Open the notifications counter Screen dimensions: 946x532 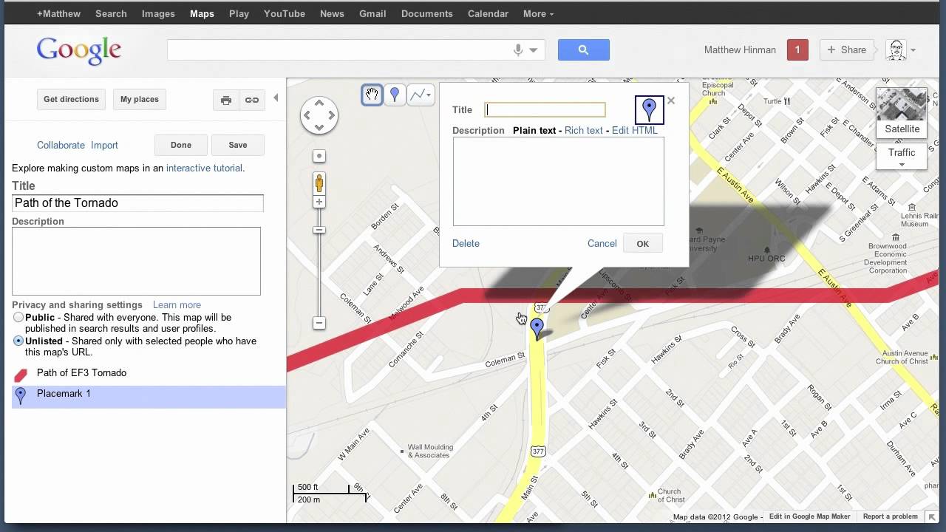pyautogui.click(x=797, y=50)
